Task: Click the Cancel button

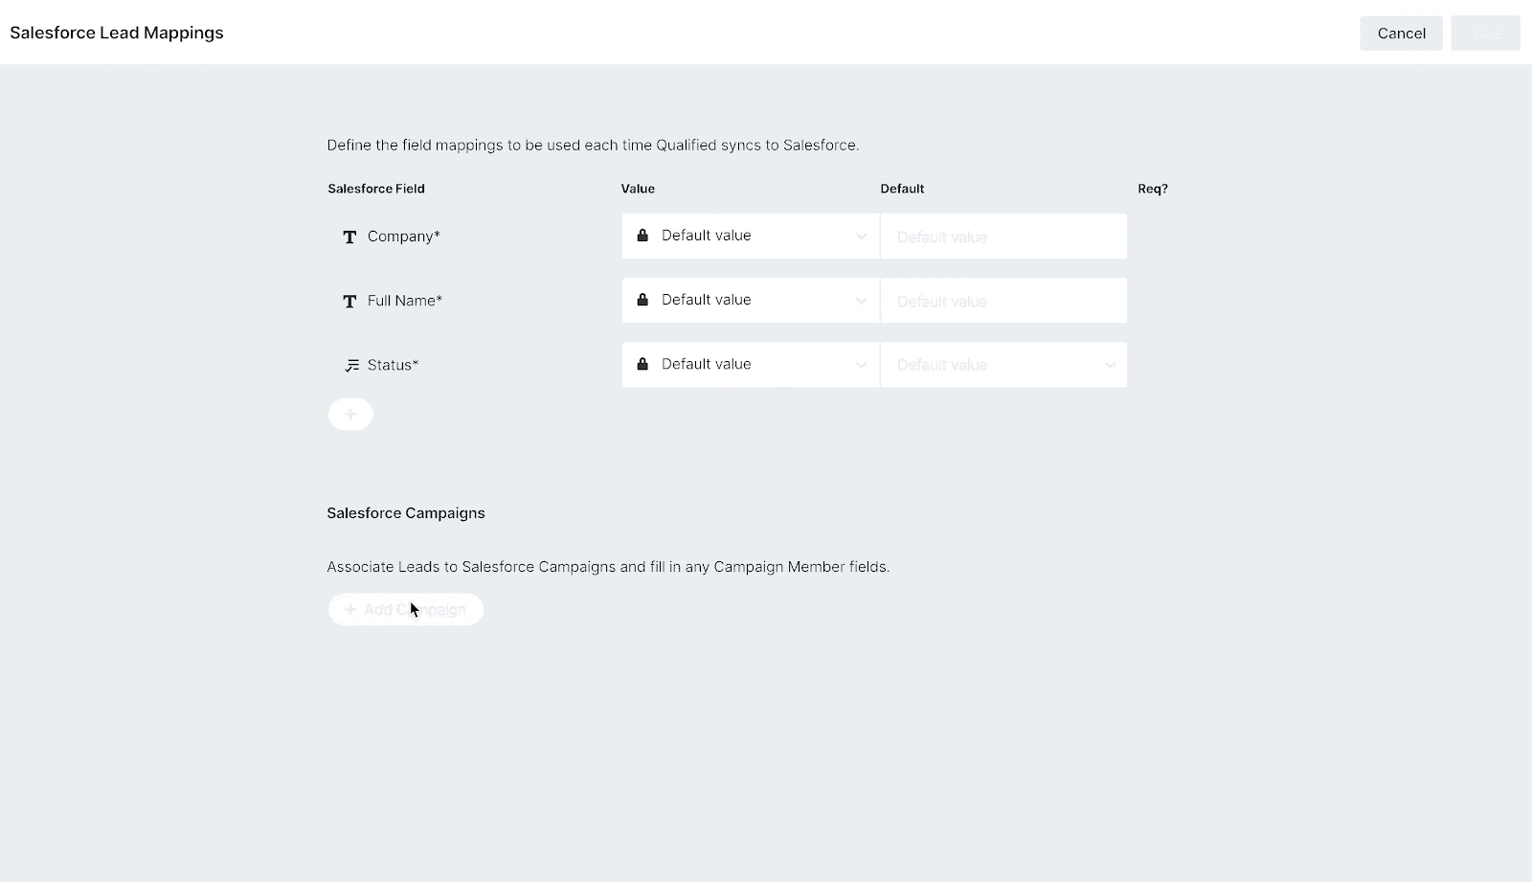Action: [x=1401, y=33]
